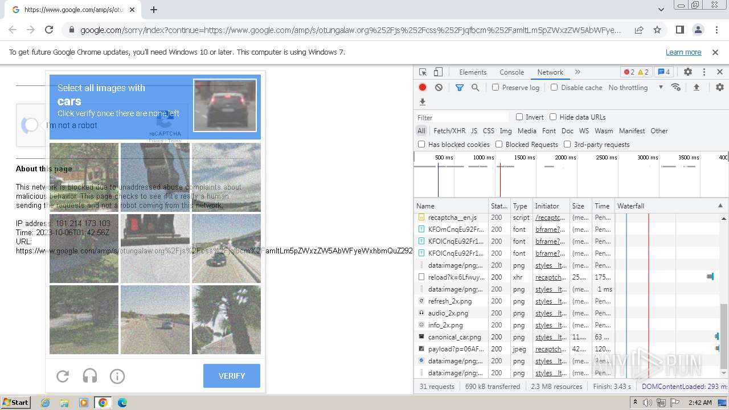729x410 pixels.
Task: Open a new Chrome tab
Action: (x=154, y=10)
